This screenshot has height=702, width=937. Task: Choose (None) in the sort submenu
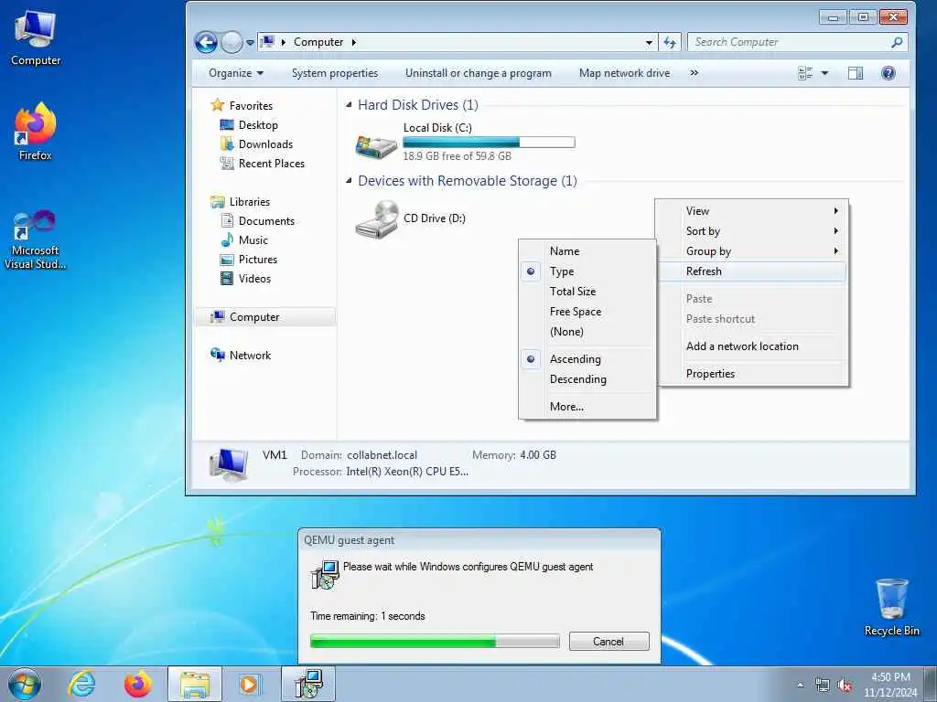click(587, 331)
